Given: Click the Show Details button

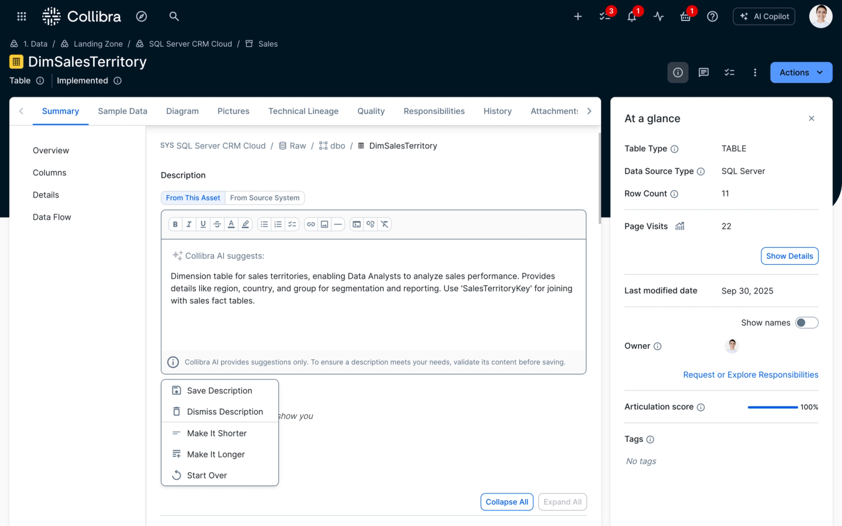Looking at the screenshot, I should pyautogui.click(x=789, y=256).
